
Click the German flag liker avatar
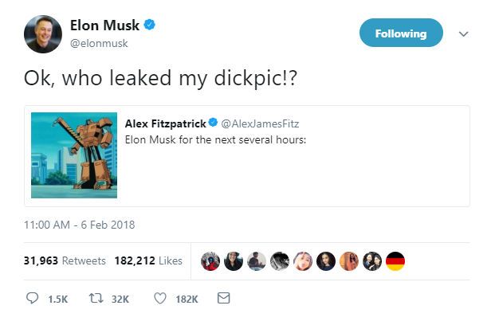395,261
